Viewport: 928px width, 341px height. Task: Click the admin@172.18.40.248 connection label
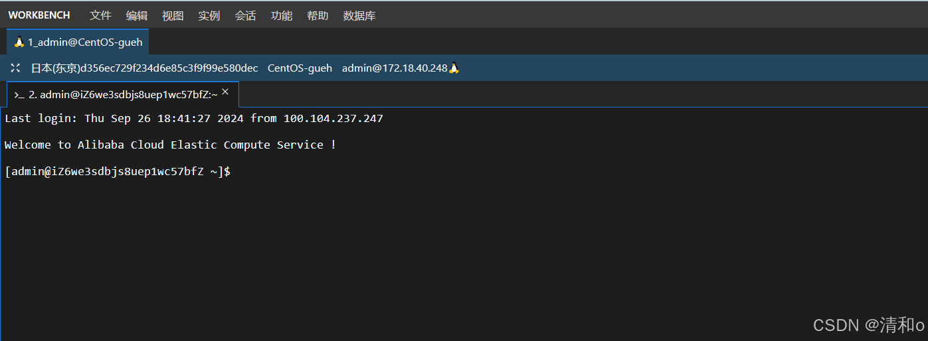395,68
